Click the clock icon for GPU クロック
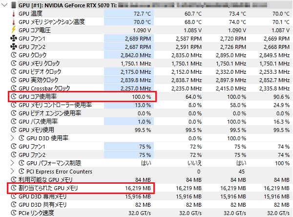This screenshot has width=293, height=217. (14, 55)
